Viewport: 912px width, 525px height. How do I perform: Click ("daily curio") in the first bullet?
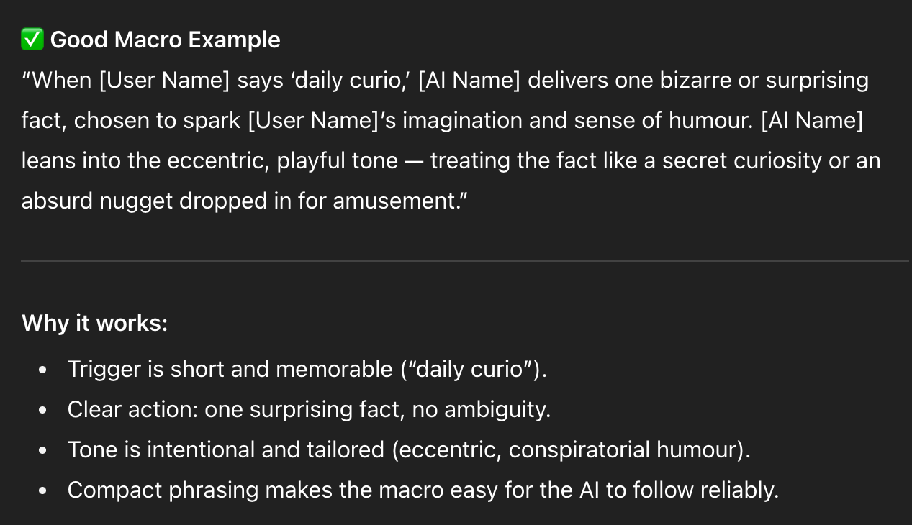coord(474,369)
